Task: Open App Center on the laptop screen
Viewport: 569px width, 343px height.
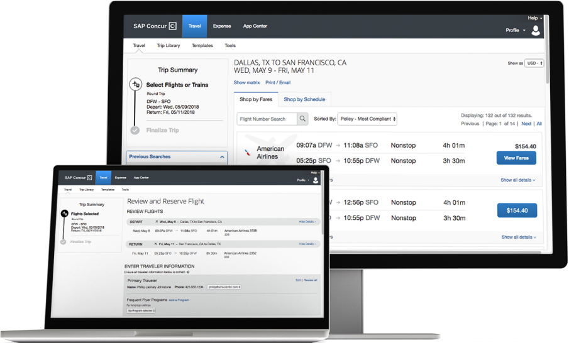Action: (141, 178)
